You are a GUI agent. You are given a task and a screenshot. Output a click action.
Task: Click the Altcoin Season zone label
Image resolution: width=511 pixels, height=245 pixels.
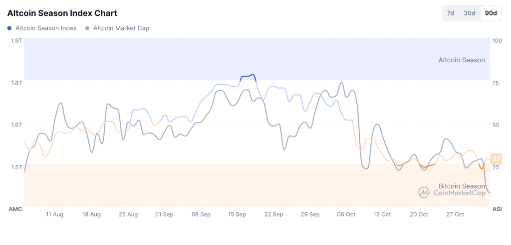(462, 60)
